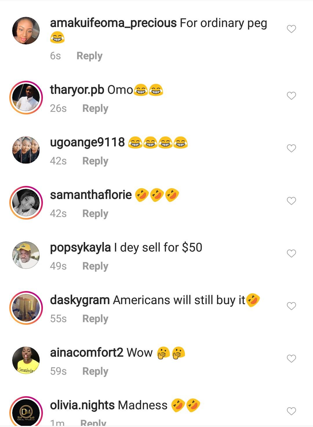Screen dimensions: 313x427
Task: Tap heart beside olivia.nights Madness comment
Action: point(291,411)
